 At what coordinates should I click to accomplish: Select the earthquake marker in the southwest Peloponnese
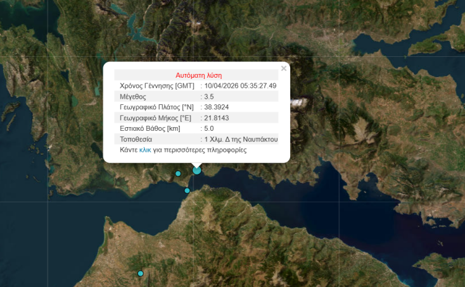(141, 273)
